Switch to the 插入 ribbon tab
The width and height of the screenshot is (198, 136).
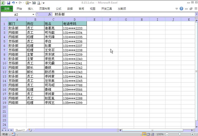[x=31, y=9]
